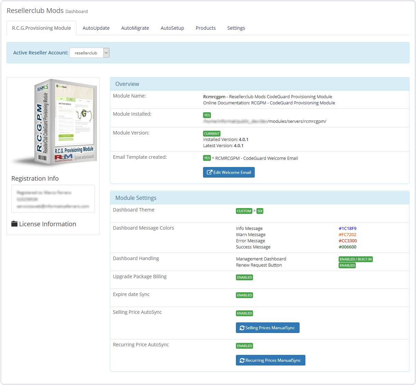Switch to the AutoMigrate tab
This screenshot has width=416, height=385.
[135, 28]
